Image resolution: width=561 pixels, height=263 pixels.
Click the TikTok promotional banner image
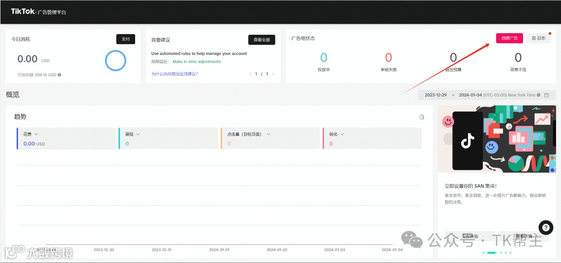(497, 139)
